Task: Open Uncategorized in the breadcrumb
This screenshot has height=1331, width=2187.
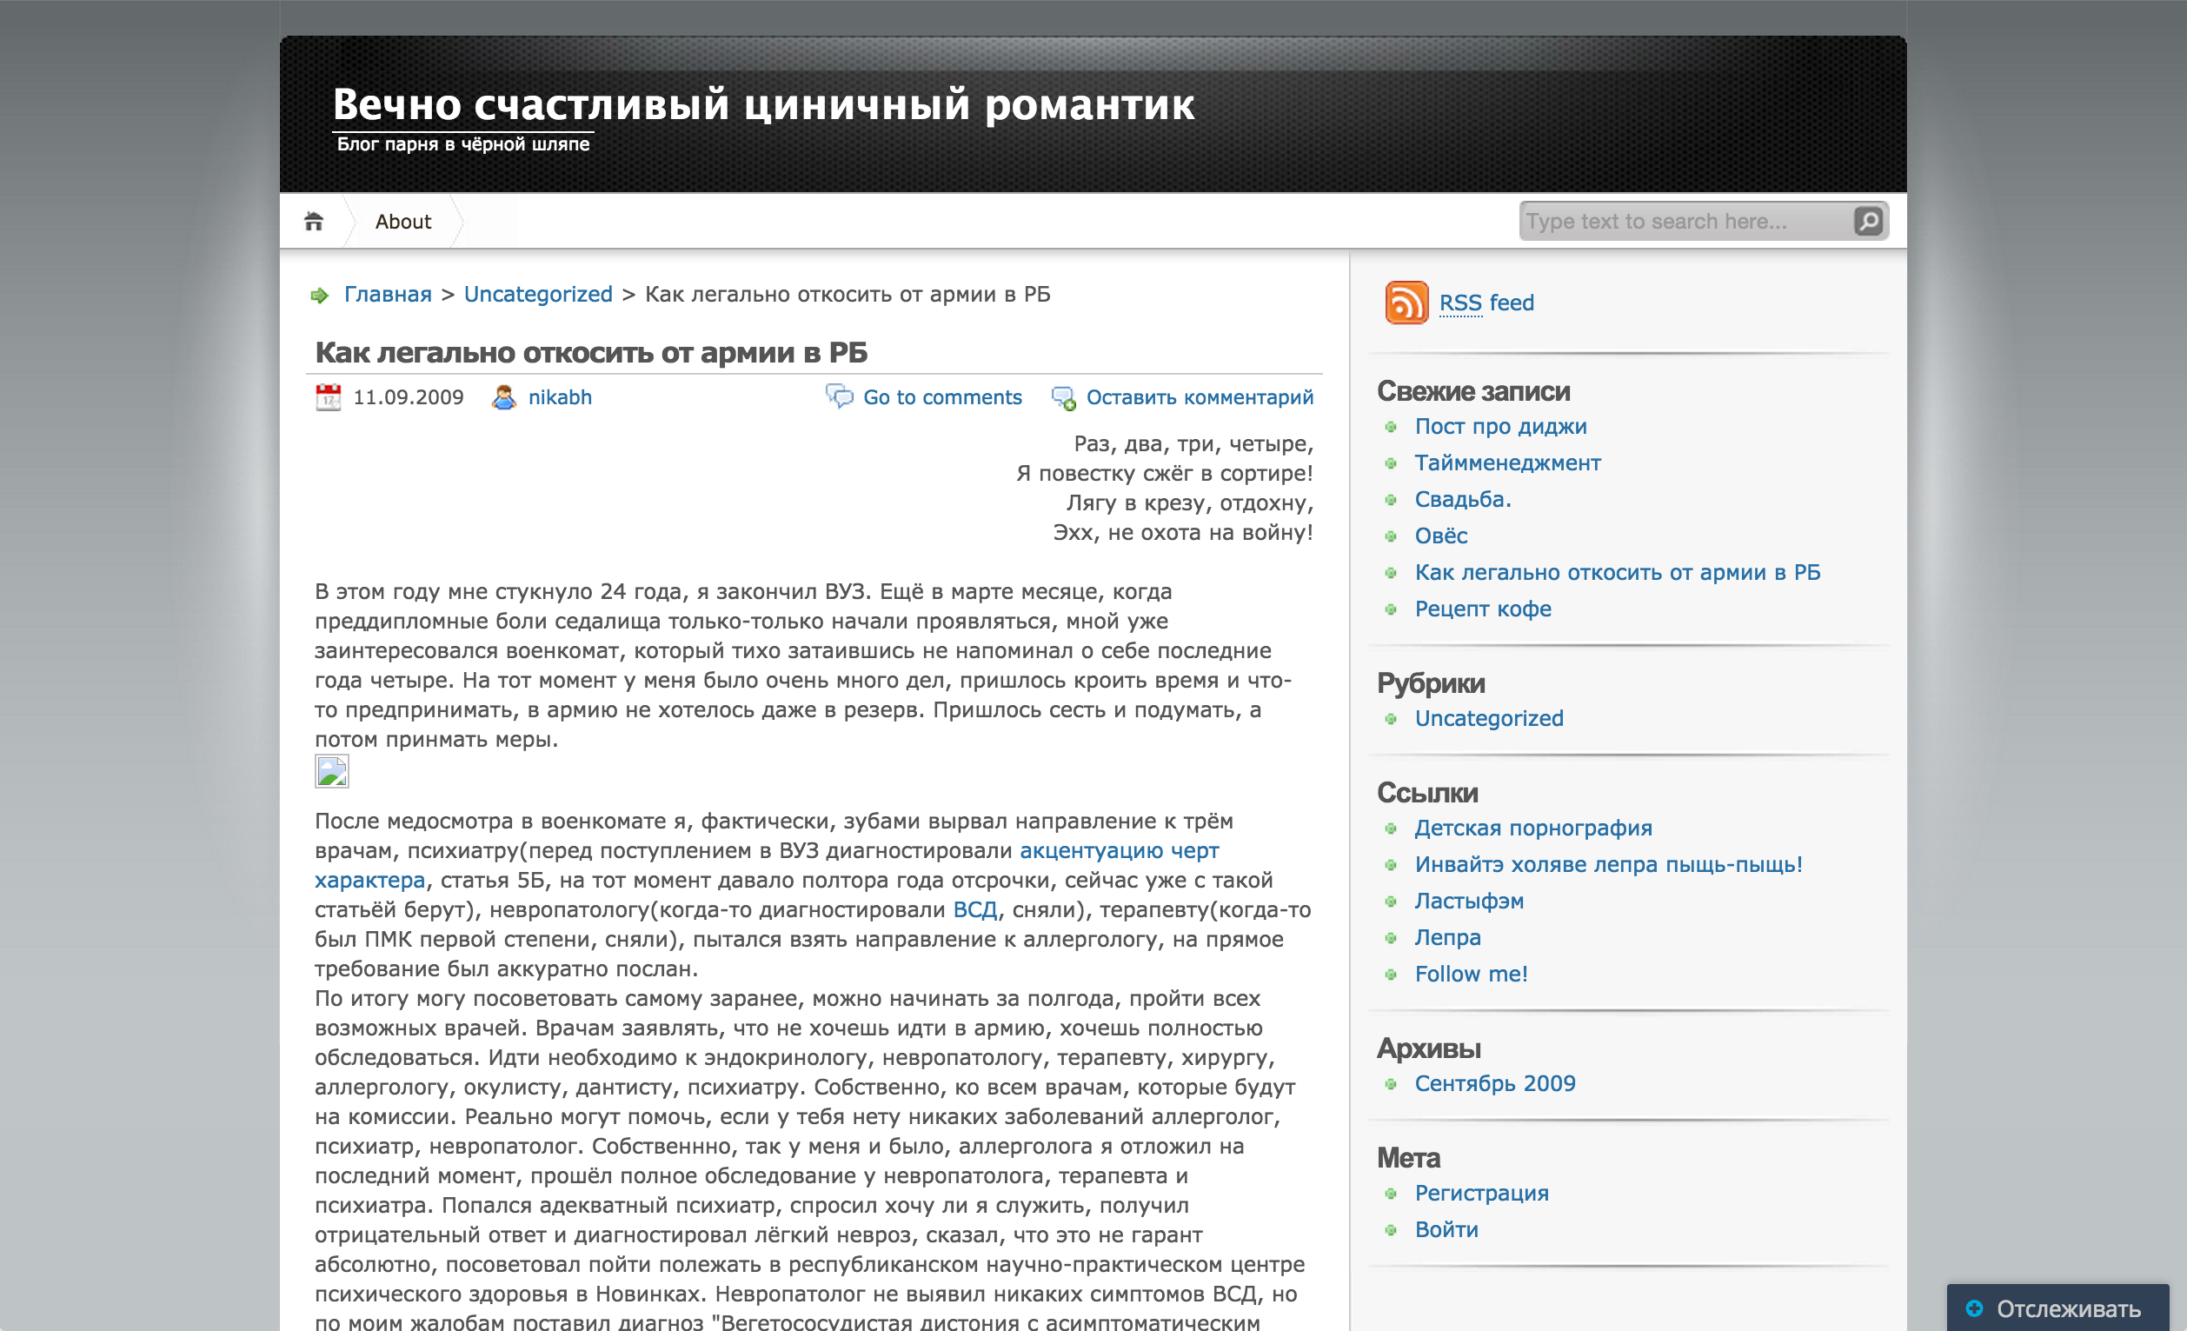Action: (538, 294)
